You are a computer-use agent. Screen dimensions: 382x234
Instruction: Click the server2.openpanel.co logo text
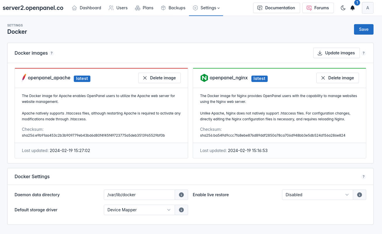pyautogui.click(x=33, y=8)
